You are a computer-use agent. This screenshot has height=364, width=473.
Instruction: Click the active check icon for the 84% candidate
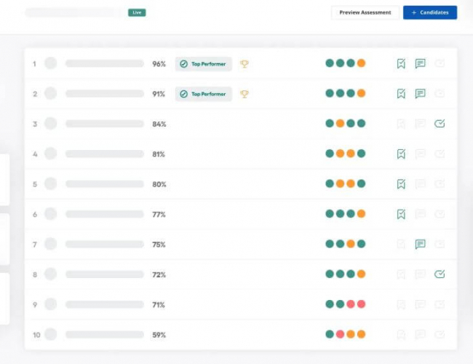click(440, 124)
